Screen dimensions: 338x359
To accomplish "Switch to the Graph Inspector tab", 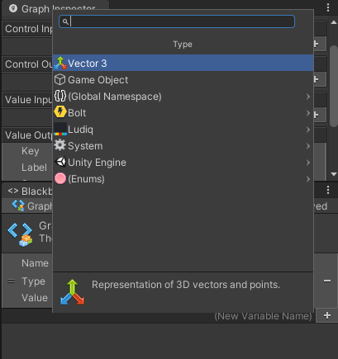I will 55,8.
